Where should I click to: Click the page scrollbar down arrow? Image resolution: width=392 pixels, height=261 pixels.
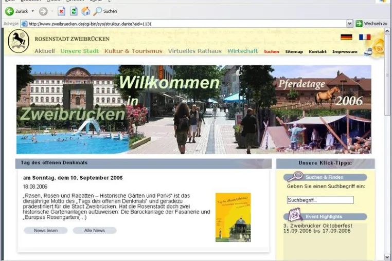pos(387,257)
